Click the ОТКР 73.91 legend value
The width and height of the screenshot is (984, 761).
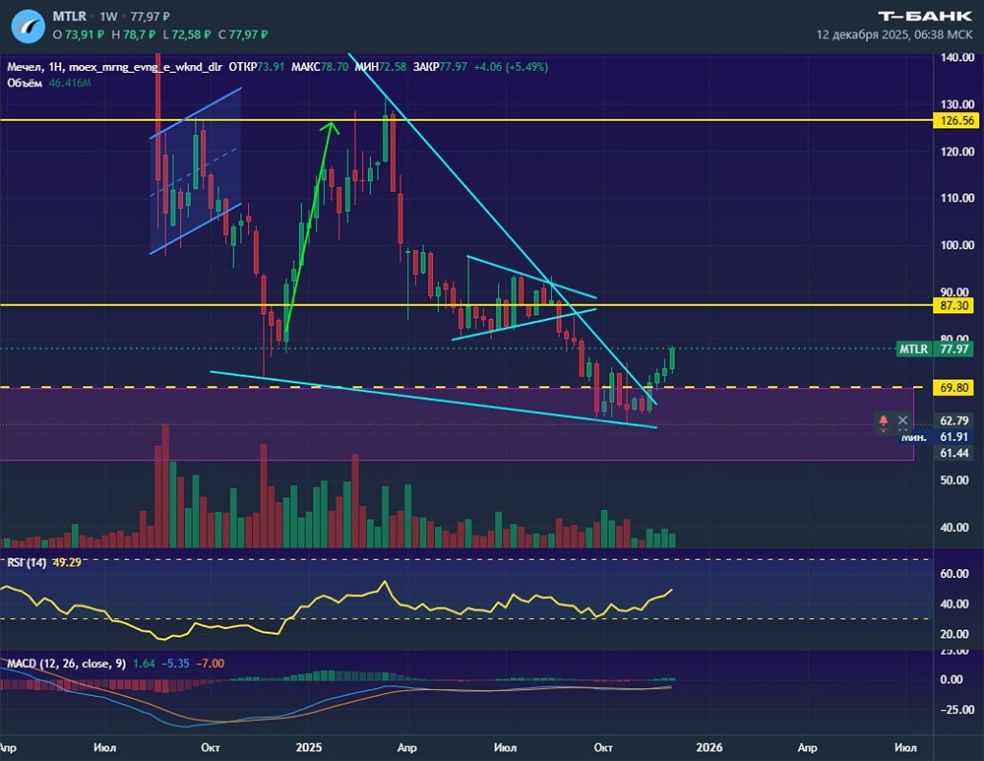click(x=257, y=67)
